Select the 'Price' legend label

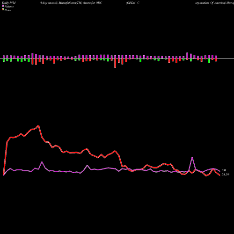click(x=7, y=10)
